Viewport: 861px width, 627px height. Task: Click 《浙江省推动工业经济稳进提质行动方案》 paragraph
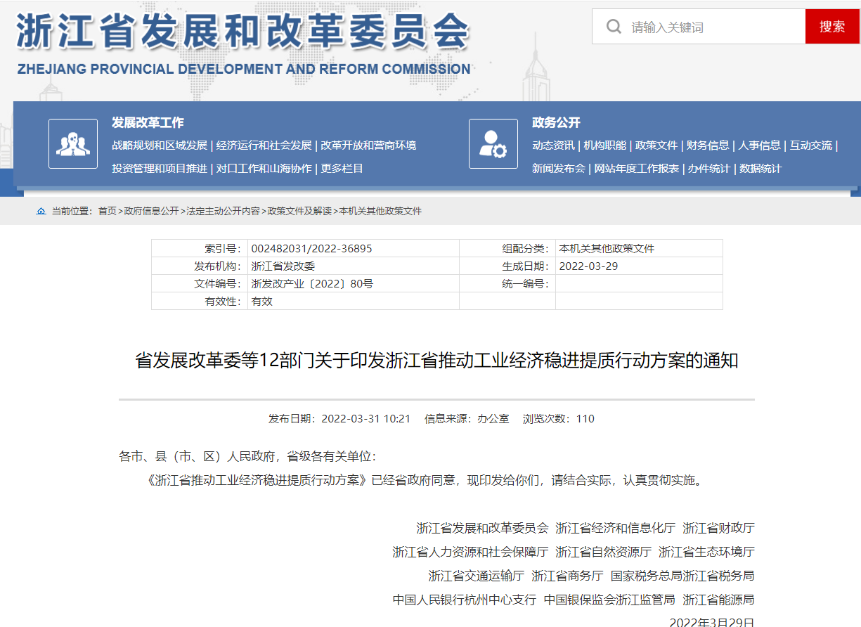[x=425, y=481]
